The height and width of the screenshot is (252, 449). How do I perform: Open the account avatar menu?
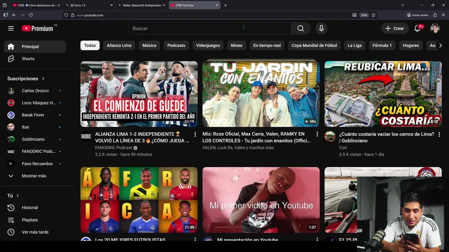435,28
